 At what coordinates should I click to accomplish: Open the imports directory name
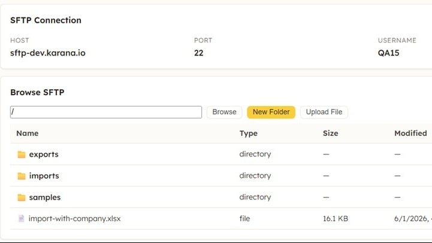44,176
